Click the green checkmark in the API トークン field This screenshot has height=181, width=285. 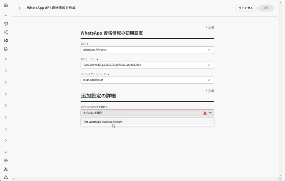pyautogui.click(x=209, y=65)
